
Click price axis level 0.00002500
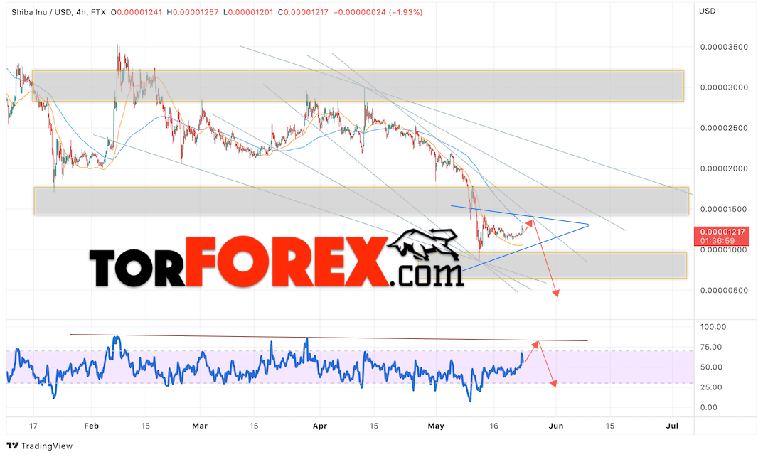[724, 129]
